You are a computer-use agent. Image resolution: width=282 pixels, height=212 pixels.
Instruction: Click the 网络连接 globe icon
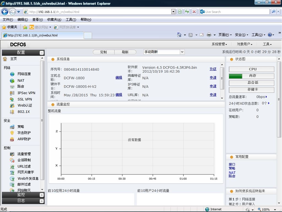tap(12, 74)
